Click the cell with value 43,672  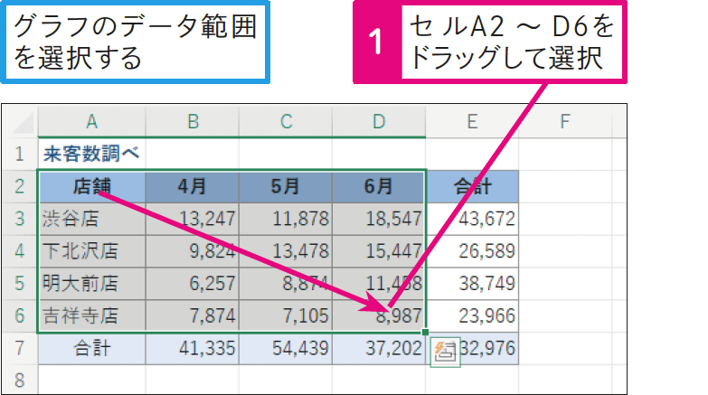[x=472, y=219]
